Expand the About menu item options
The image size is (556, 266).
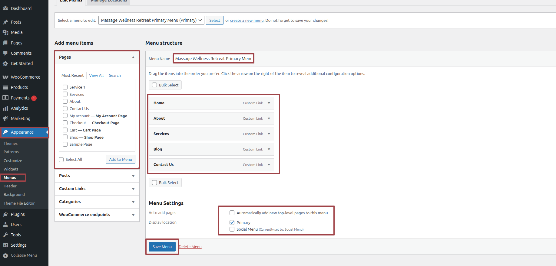(269, 118)
